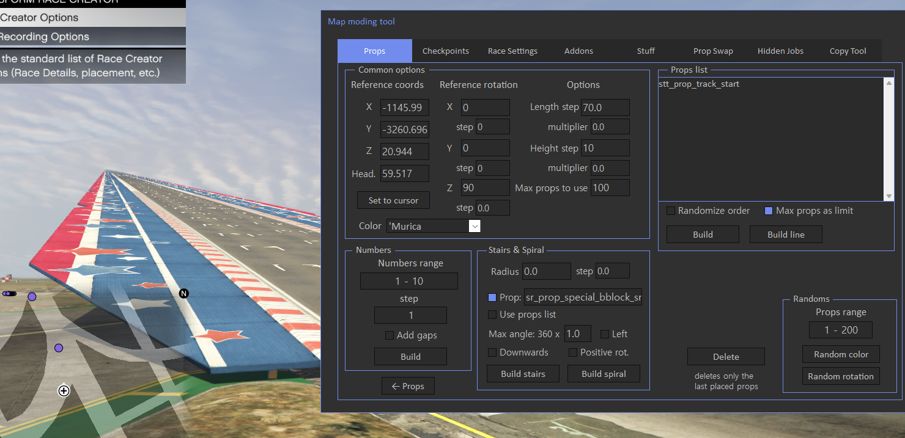
Task: Click the Reference coords Y field
Action: (x=405, y=130)
